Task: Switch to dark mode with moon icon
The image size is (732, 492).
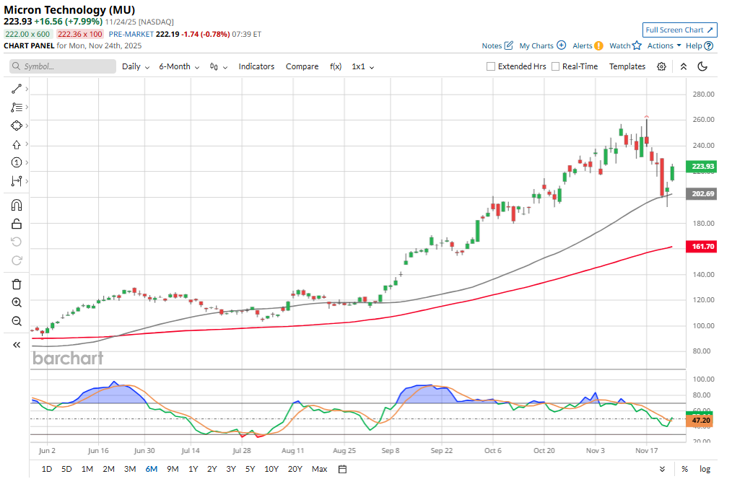Action: tap(702, 66)
